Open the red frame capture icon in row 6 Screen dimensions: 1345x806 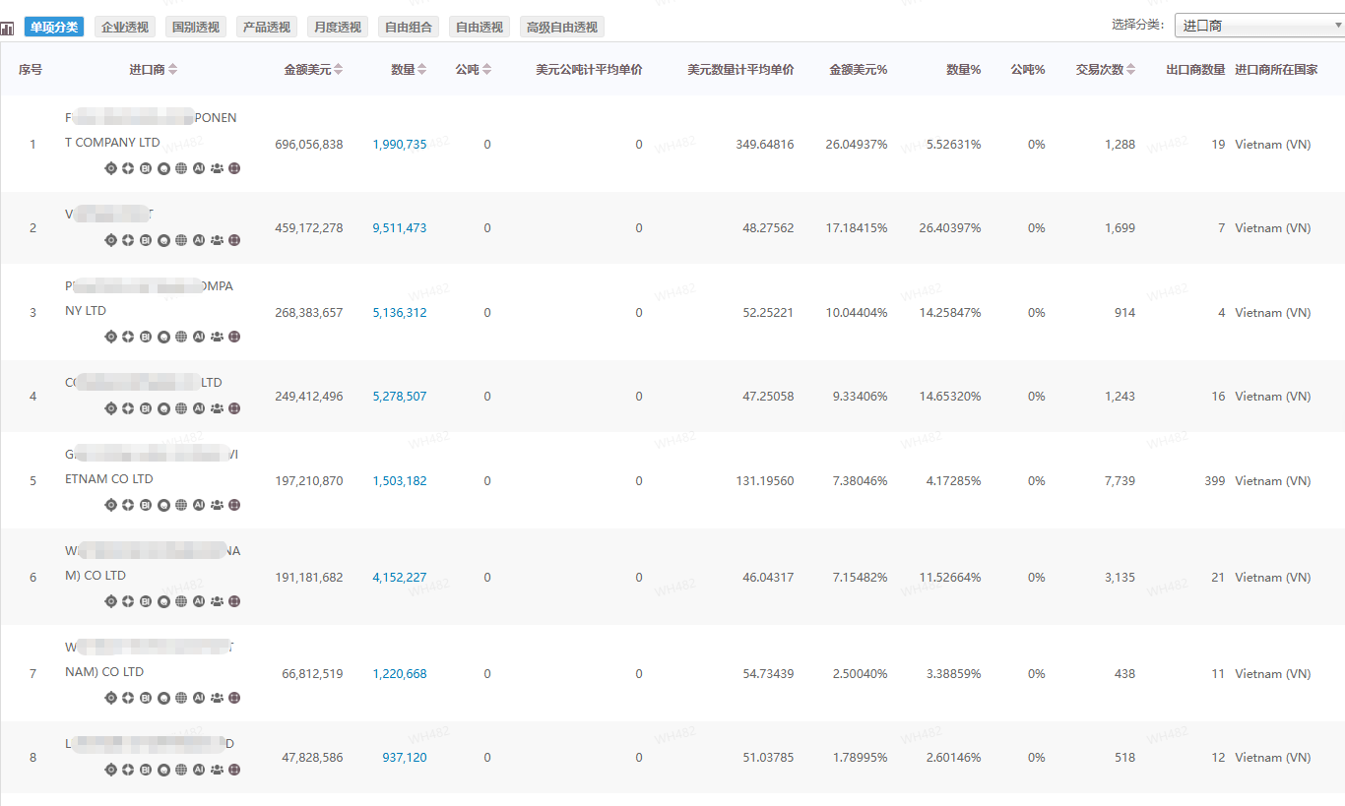(234, 600)
